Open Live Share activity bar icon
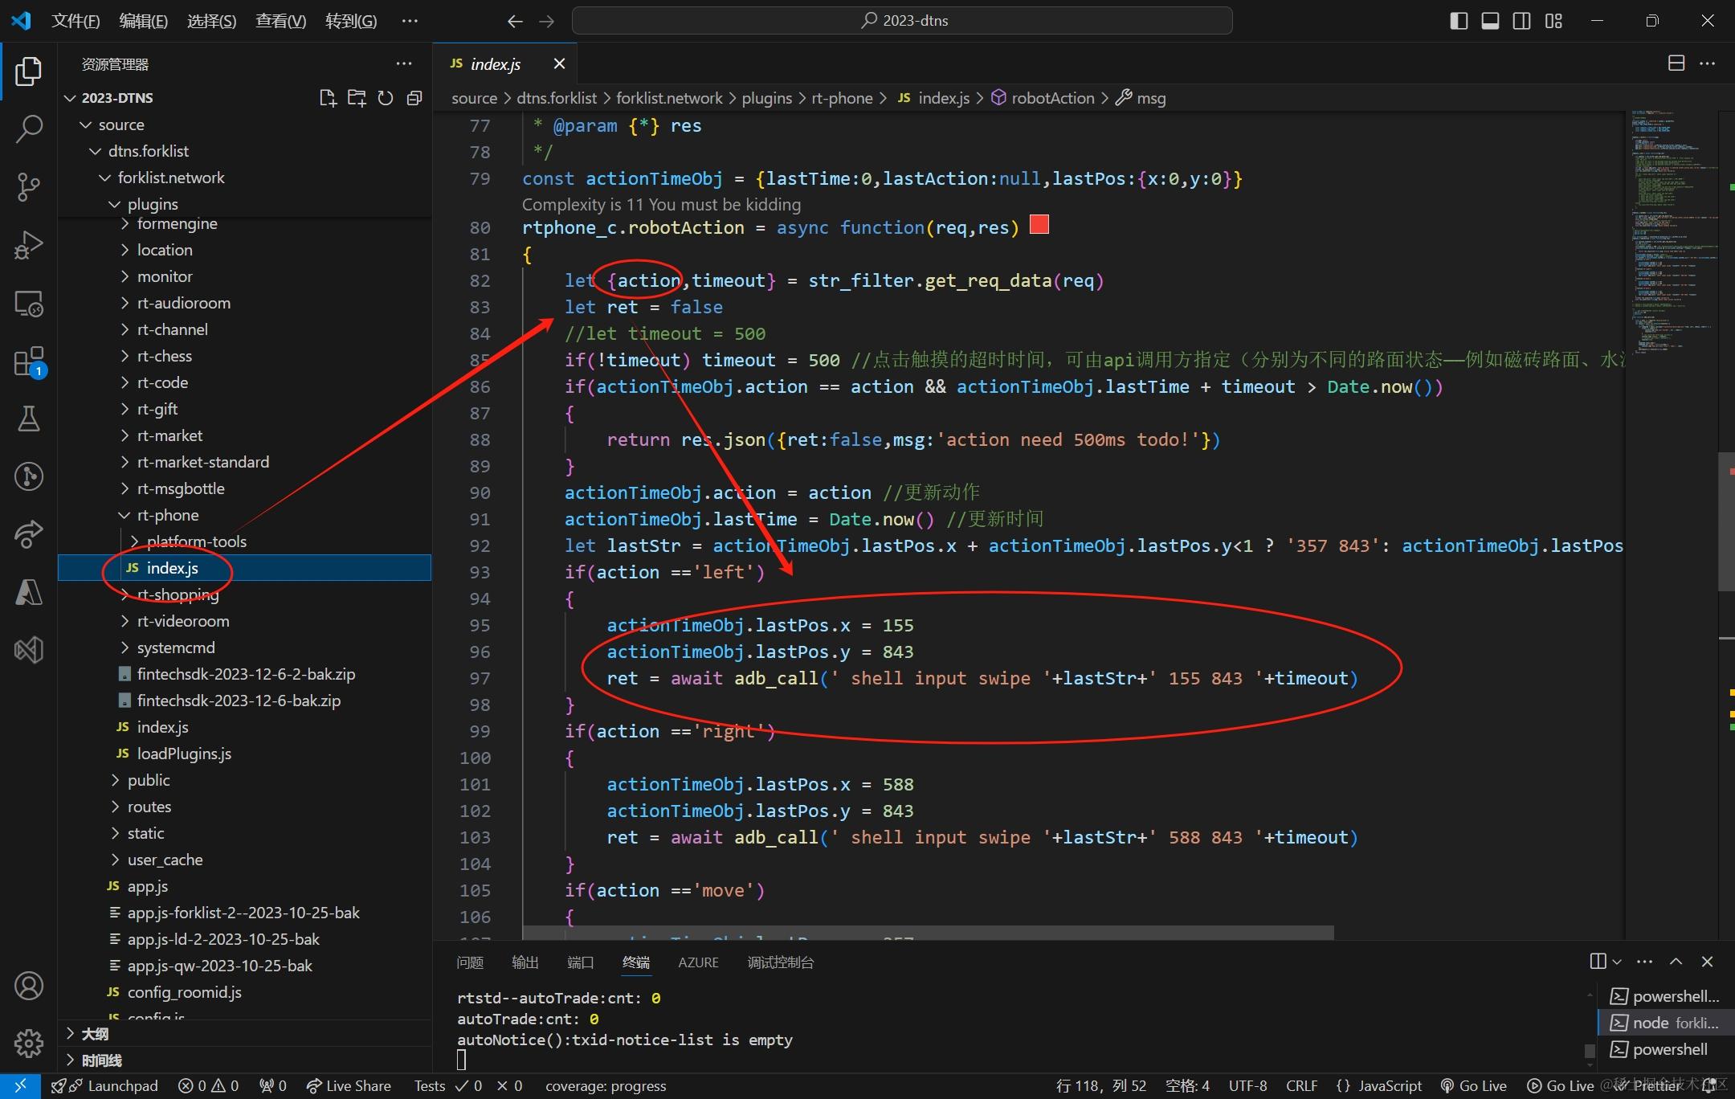This screenshot has height=1099, width=1735. 29,534
